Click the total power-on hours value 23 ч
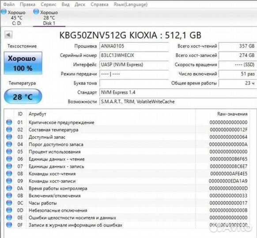 [238, 83]
